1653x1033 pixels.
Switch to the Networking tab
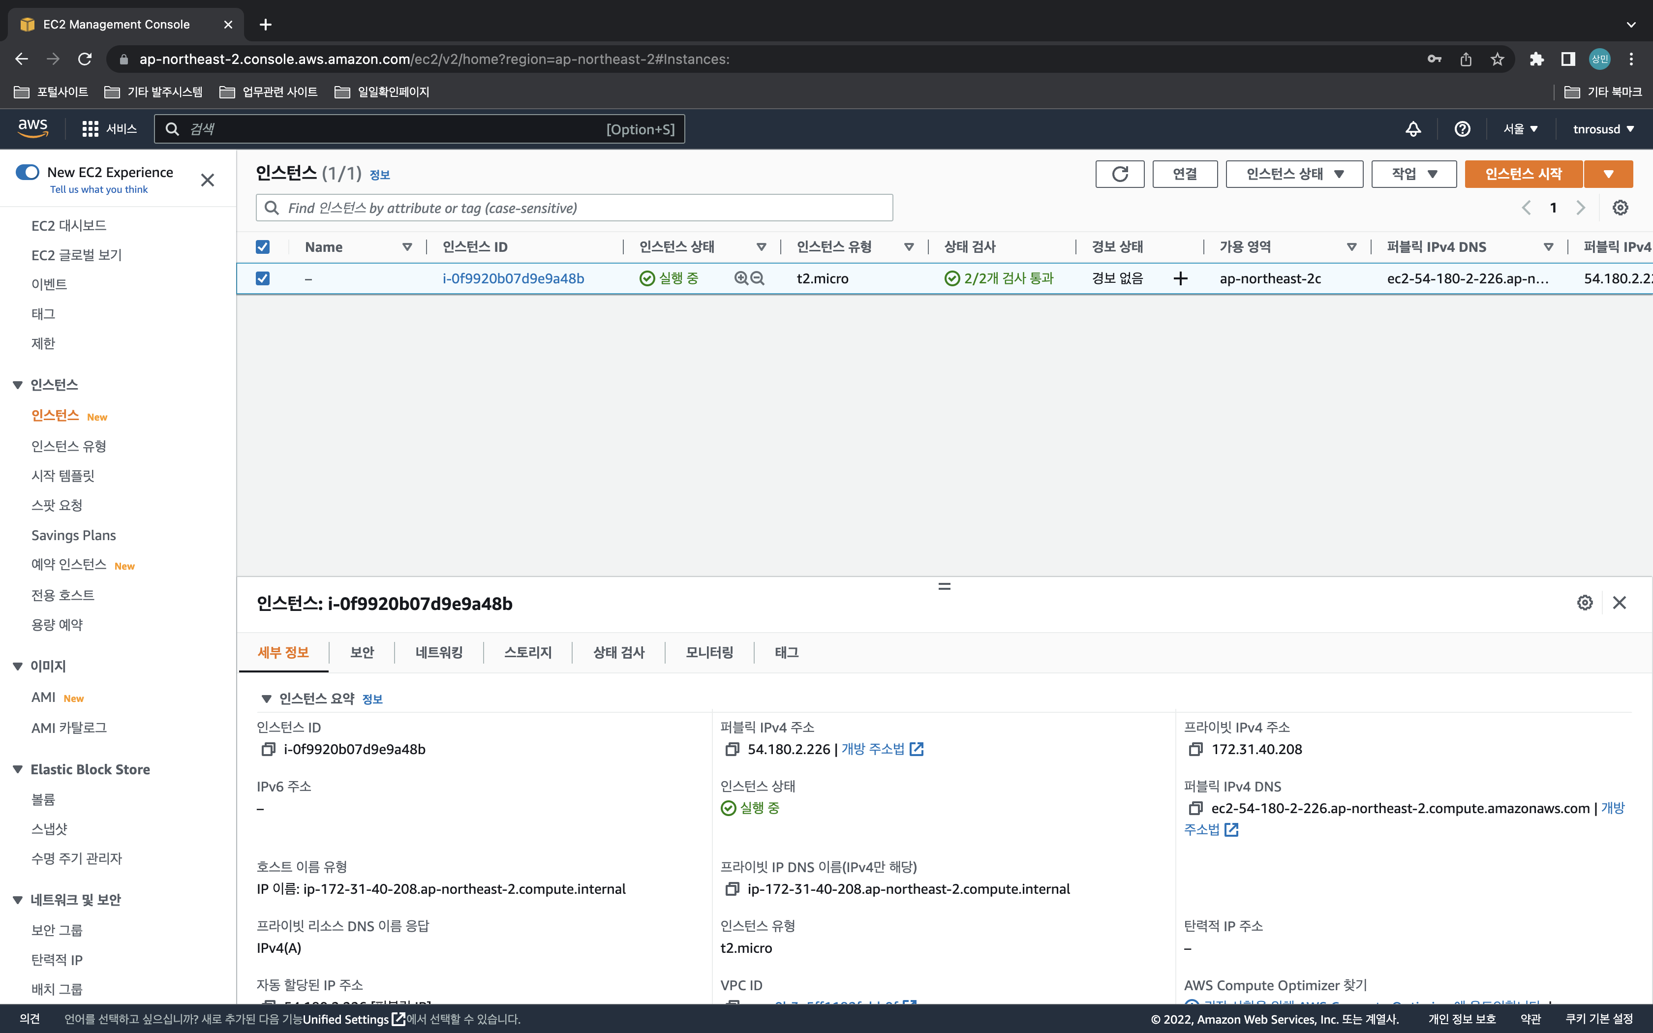coord(439,652)
